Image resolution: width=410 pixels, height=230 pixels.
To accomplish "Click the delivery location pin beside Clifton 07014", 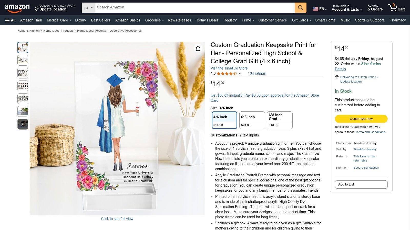I will click(x=337, y=77).
